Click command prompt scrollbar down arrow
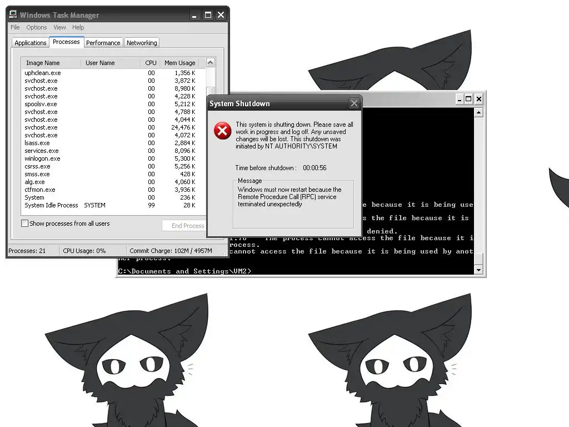The height and width of the screenshot is (427, 569). (x=478, y=270)
